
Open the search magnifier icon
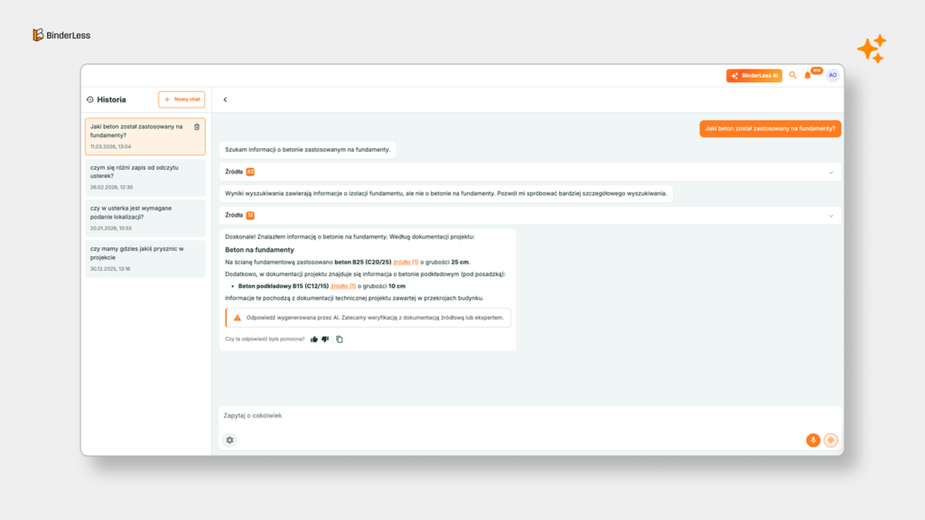point(793,76)
